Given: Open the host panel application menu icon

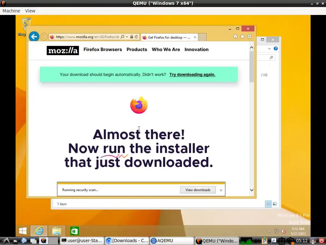Looking at the screenshot, I should 6,241.
